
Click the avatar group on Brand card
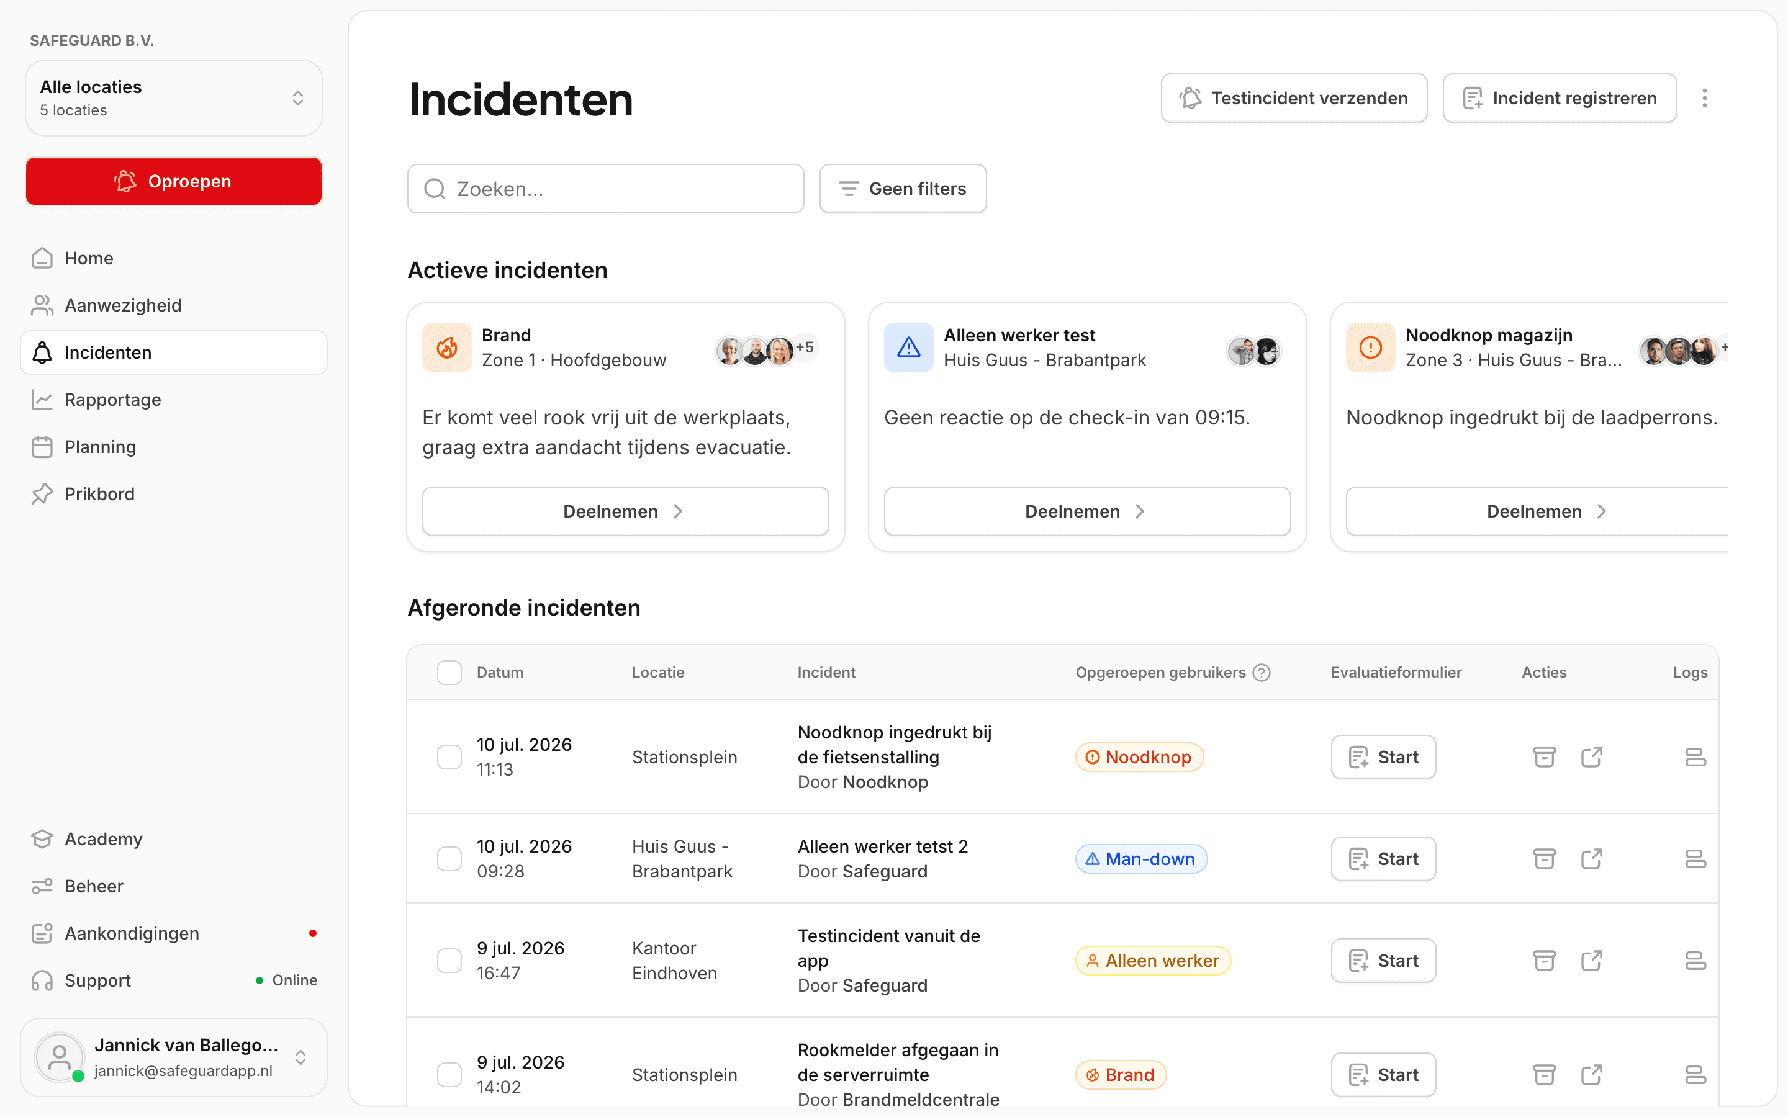point(765,350)
